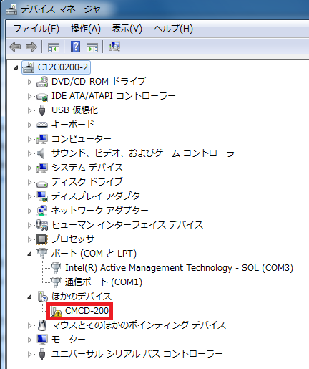Open the ファイル(F) menu

pyautogui.click(x=36, y=29)
